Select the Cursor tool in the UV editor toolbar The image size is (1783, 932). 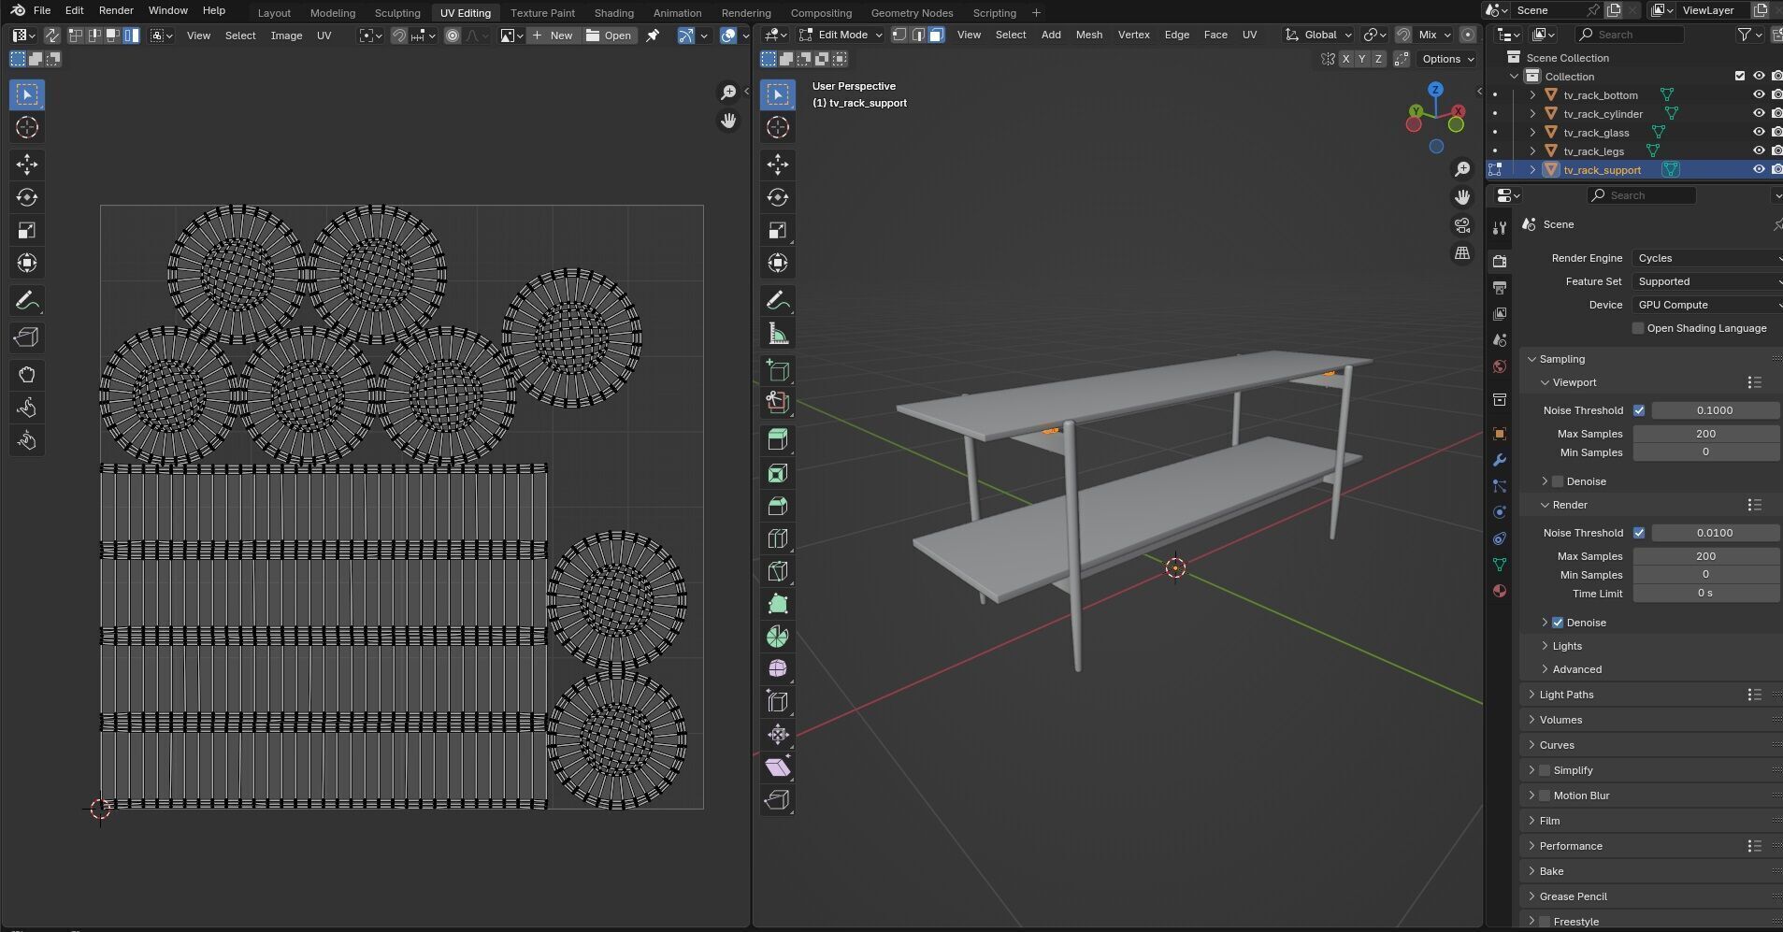tap(27, 128)
